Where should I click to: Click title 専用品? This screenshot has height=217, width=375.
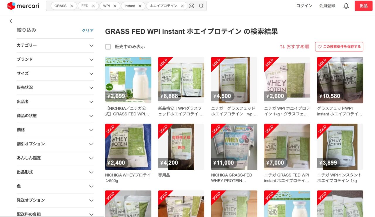(x=164, y=175)
